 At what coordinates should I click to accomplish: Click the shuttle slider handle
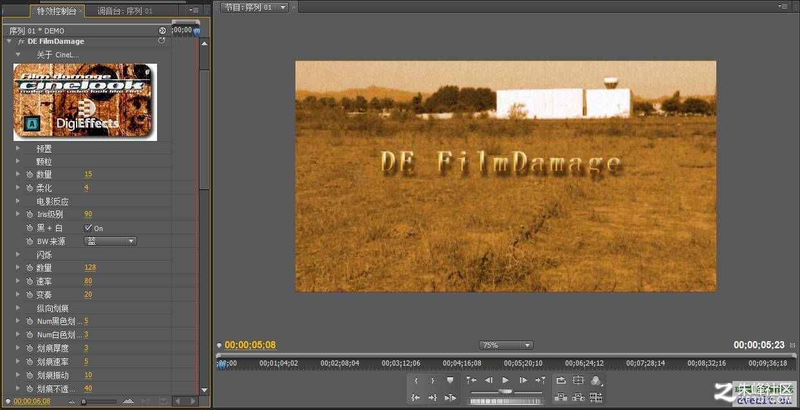pyautogui.click(x=506, y=391)
